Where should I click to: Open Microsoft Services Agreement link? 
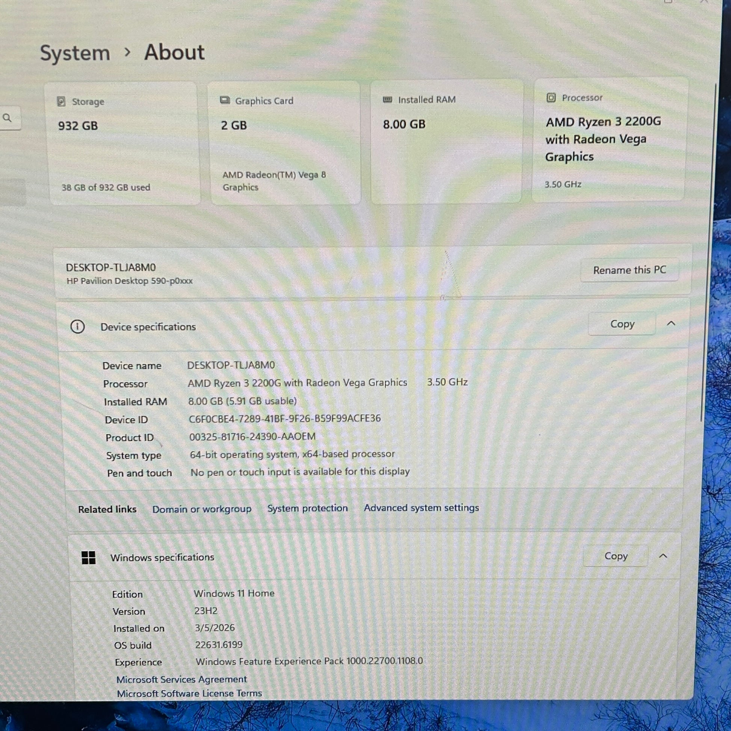(x=181, y=680)
